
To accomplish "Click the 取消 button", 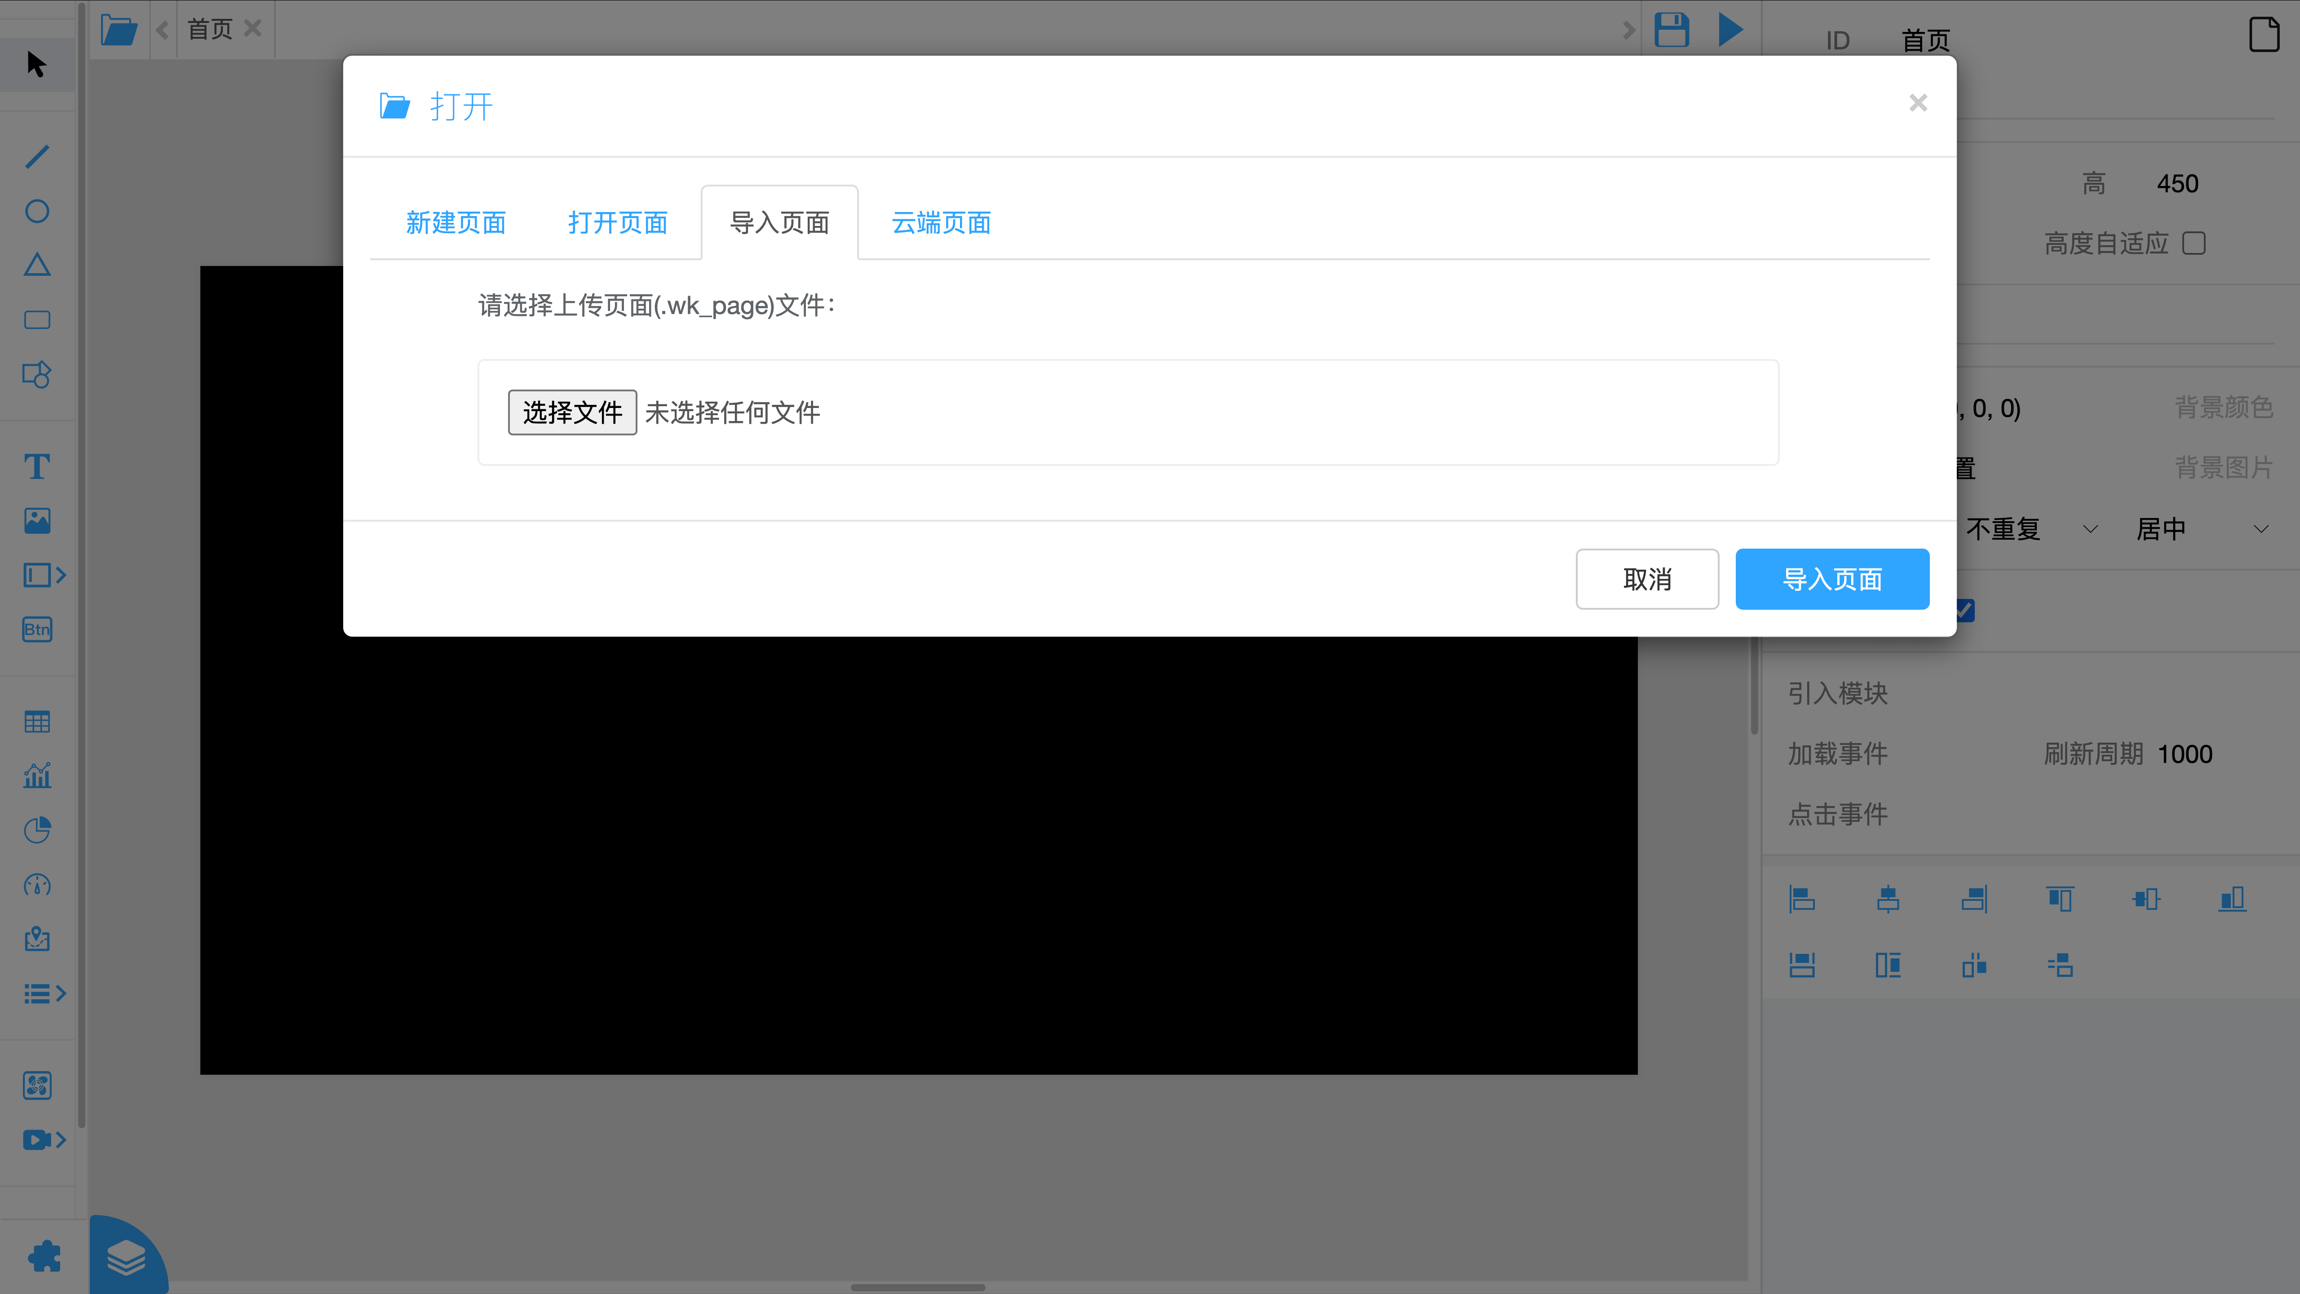I will tap(1646, 580).
